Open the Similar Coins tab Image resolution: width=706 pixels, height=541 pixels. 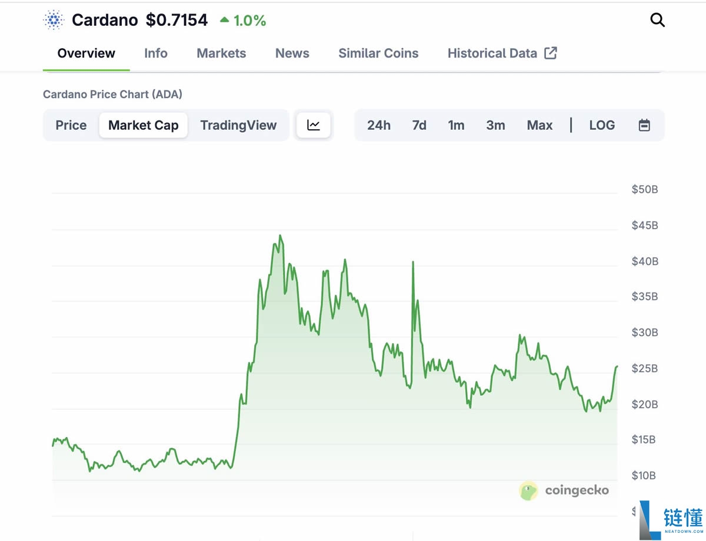(x=378, y=53)
